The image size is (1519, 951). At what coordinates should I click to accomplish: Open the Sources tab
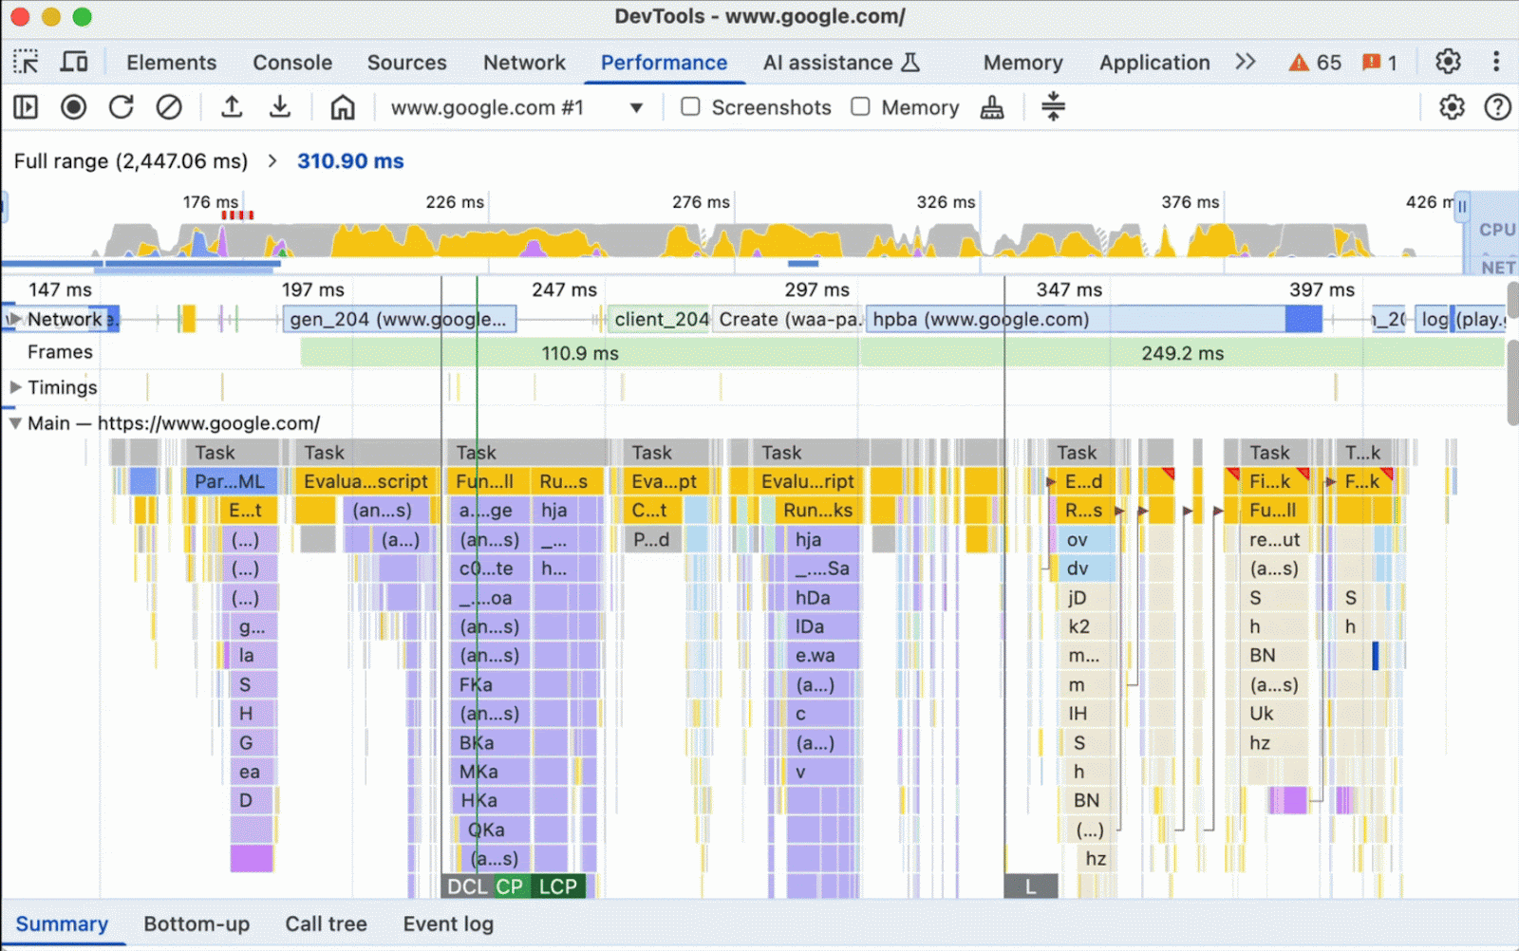[406, 63]
